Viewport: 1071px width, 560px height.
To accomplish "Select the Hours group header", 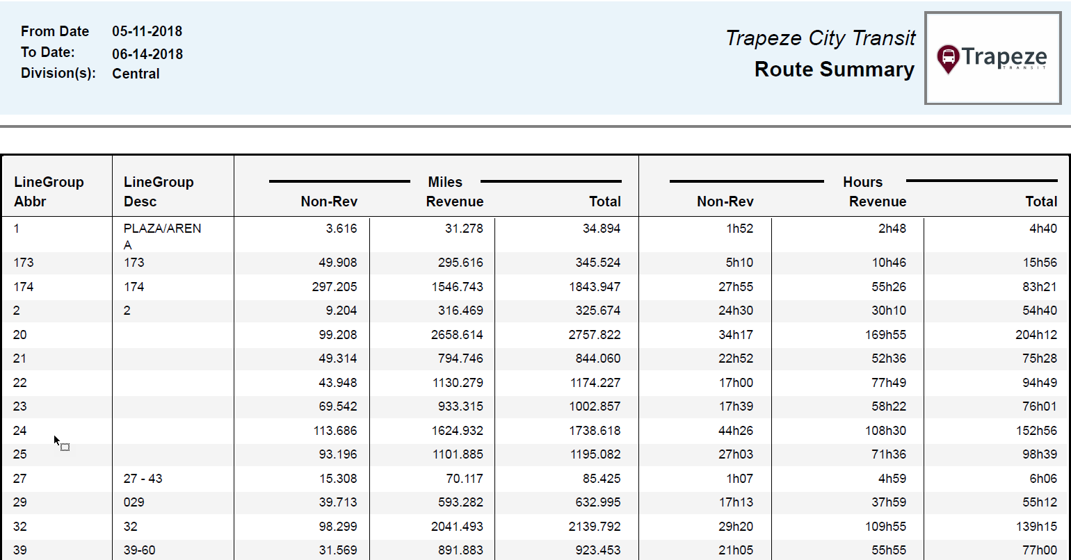I will tap(862, 182).
